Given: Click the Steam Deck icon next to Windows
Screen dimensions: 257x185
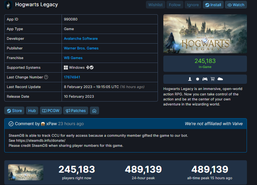Looking at the screenshot, I should 88,67.
